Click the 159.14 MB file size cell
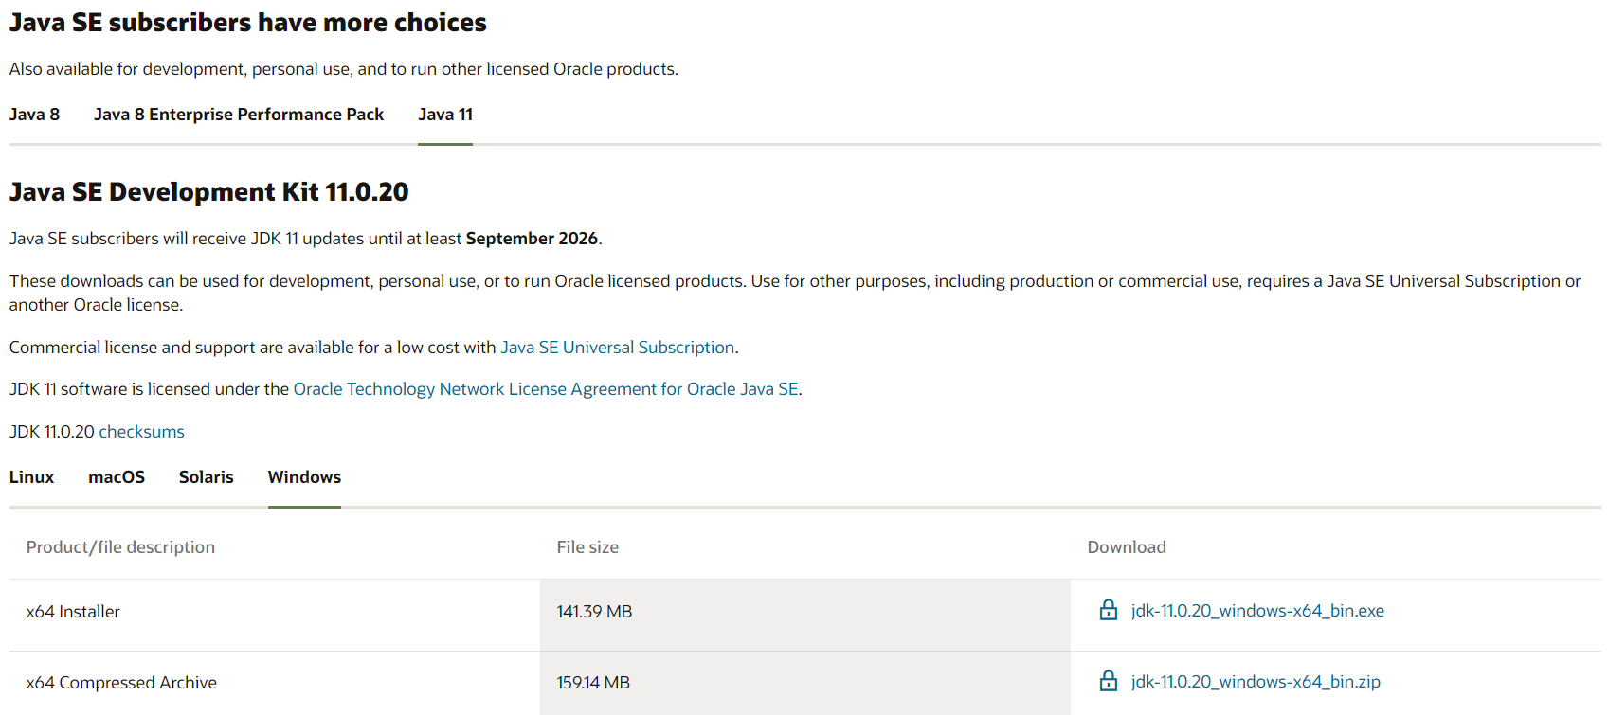 [x=593, y=683]
